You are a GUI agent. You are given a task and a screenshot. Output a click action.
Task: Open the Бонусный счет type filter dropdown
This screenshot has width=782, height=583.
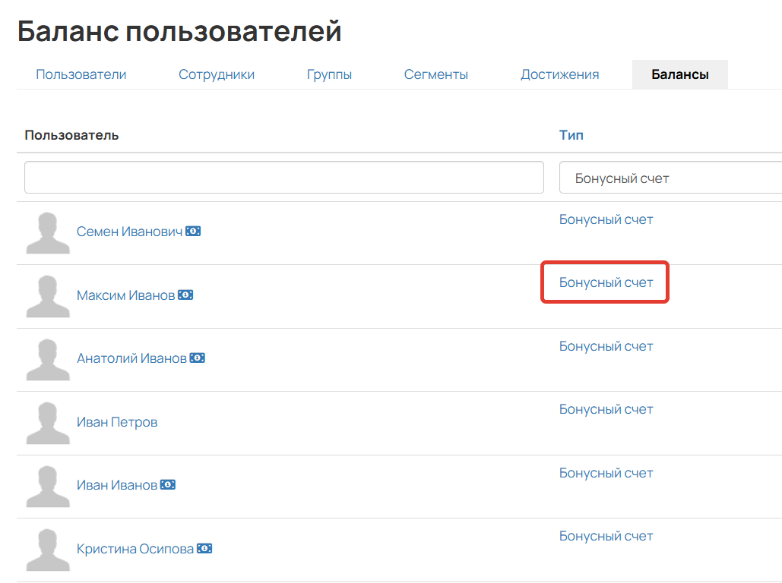click(x=669, y=177)
